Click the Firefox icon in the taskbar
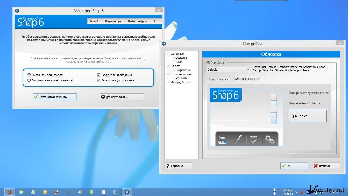348x196 pixels. click(10, 192)
